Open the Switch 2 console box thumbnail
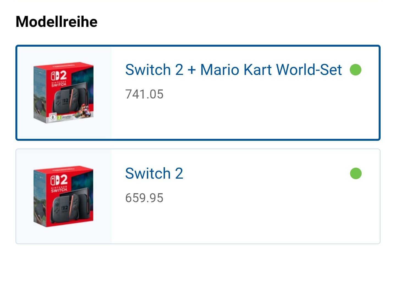396x281 pixels. (x=64, y=196)
